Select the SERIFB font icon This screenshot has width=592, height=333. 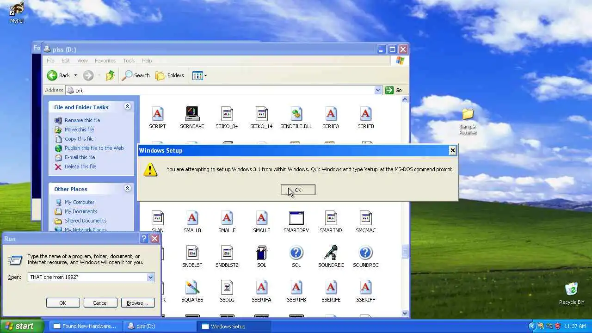click(x=365, y=114)
